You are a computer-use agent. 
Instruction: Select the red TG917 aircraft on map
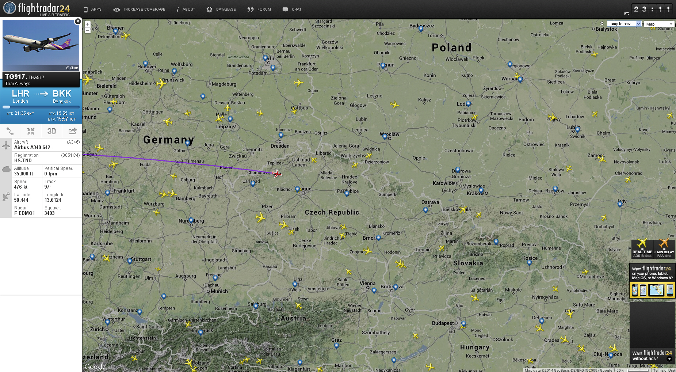pyautogui.click(x=277, y=174)
